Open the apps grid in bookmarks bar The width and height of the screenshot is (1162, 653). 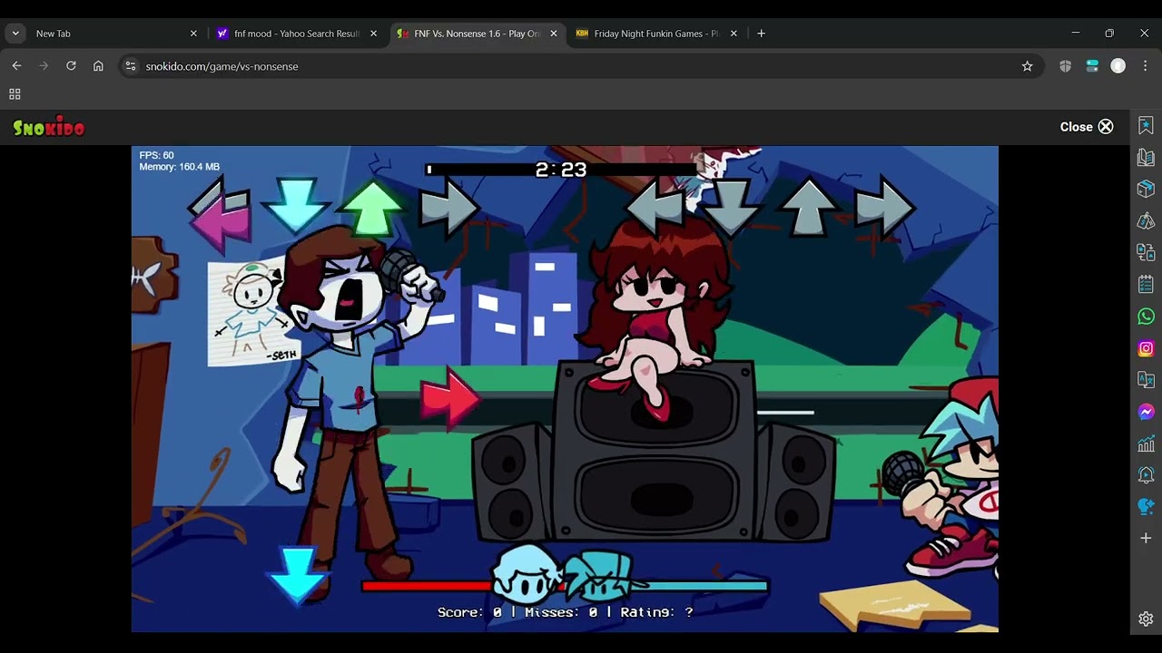[15, 94]
